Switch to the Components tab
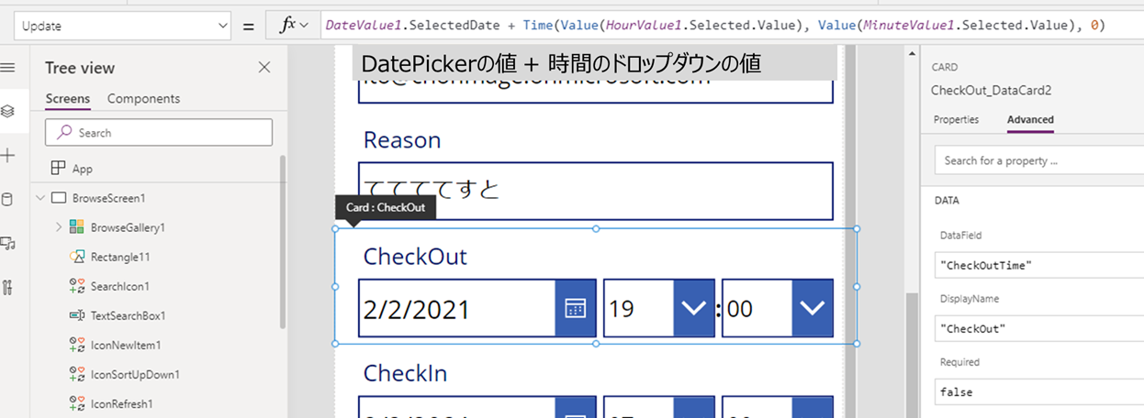The height and width of the screenshot is (418, 1144). coord(143,99)
